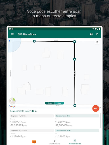Tap the Google logo on the map
This screenshot has height=145, width=109.
[12, 106]
